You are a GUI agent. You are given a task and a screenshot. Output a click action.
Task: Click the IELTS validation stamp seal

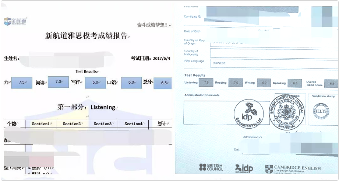coord(321,111)
